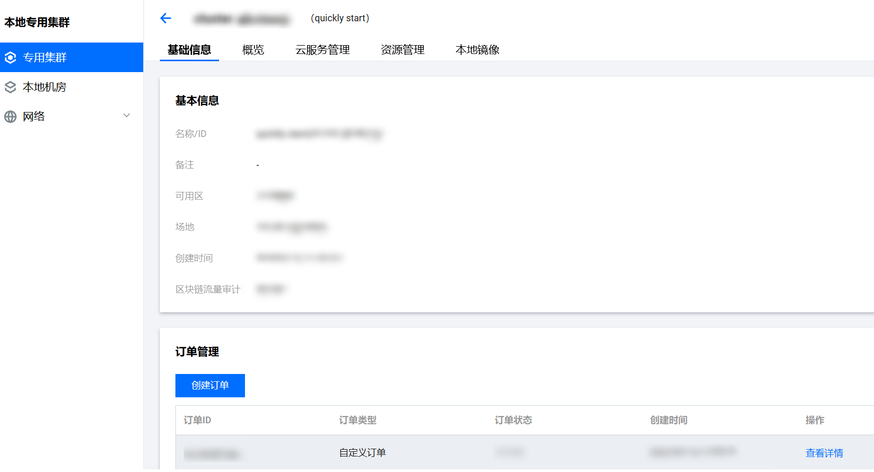Select the 自定义订单 cell

click(362, 453)
